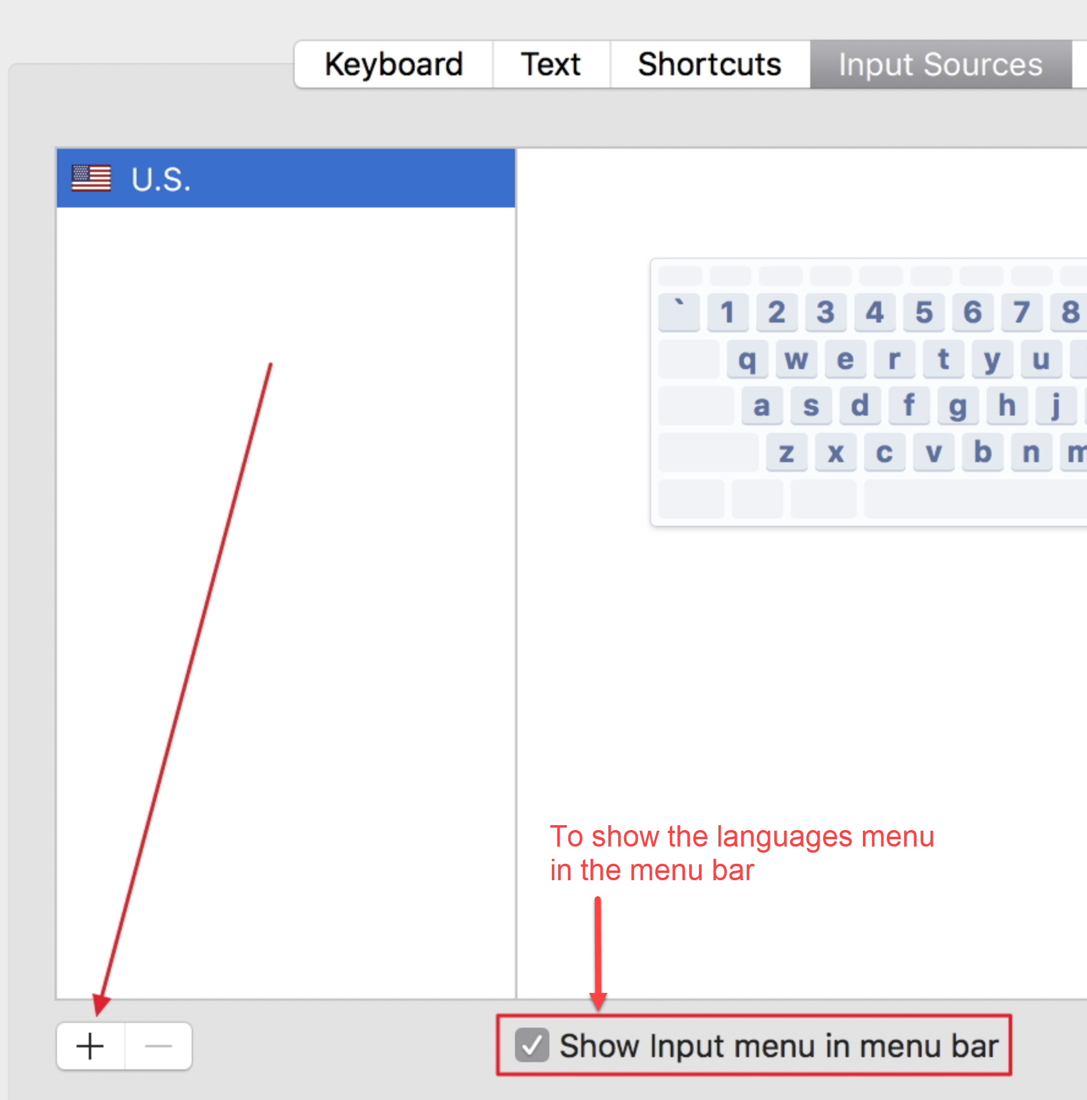1087x1100 pixels.
Task: Switch to the Shortcuts tab
Action: tap(710, 63)
